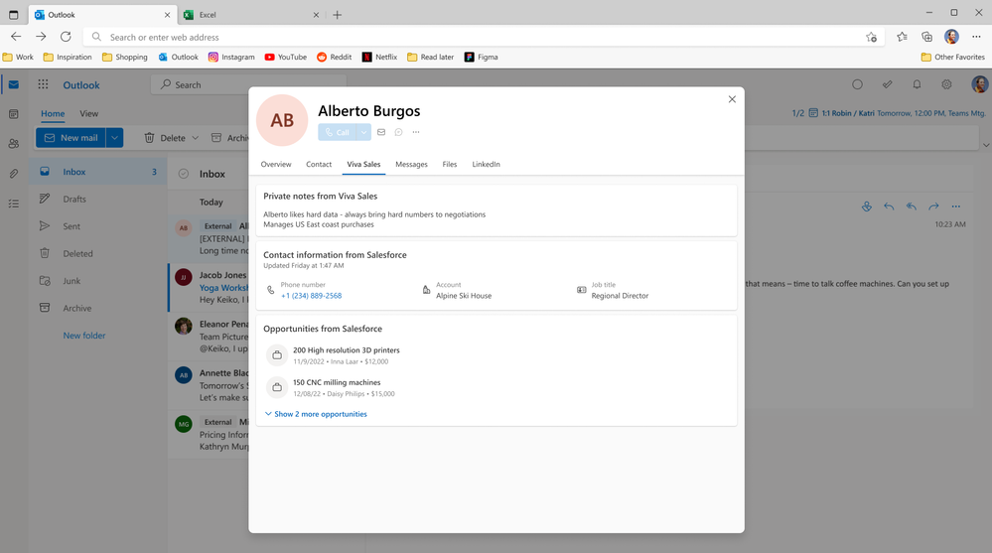Open notifications bell icon

point(917,84)
